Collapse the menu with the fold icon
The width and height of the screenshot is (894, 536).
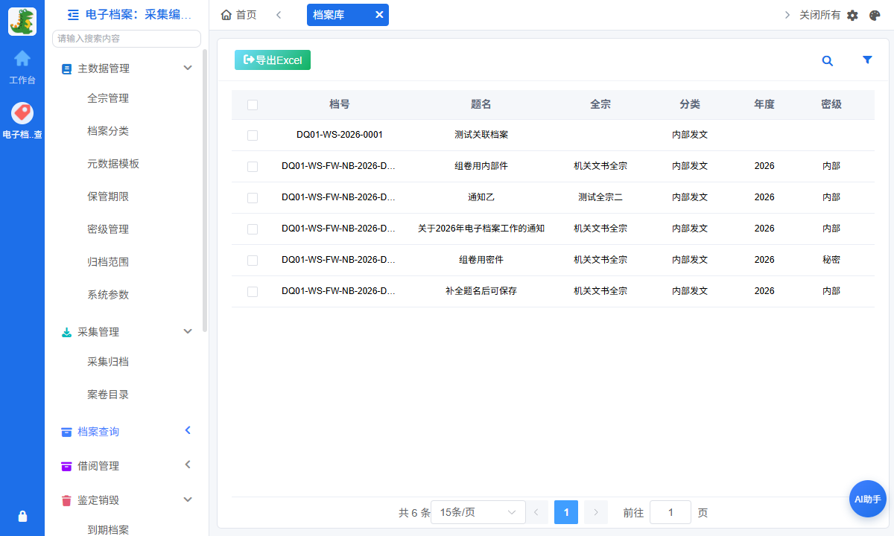click(73, 14)
